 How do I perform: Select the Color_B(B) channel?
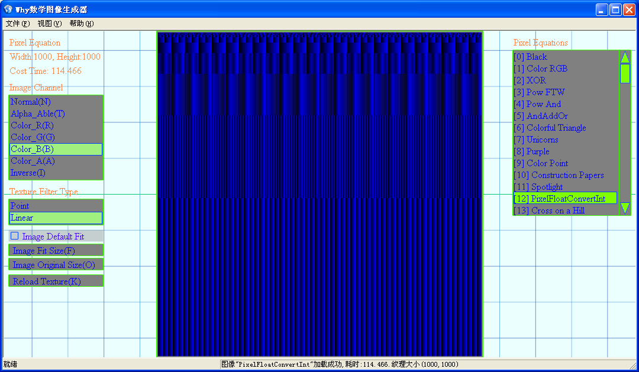coord(56,149)
